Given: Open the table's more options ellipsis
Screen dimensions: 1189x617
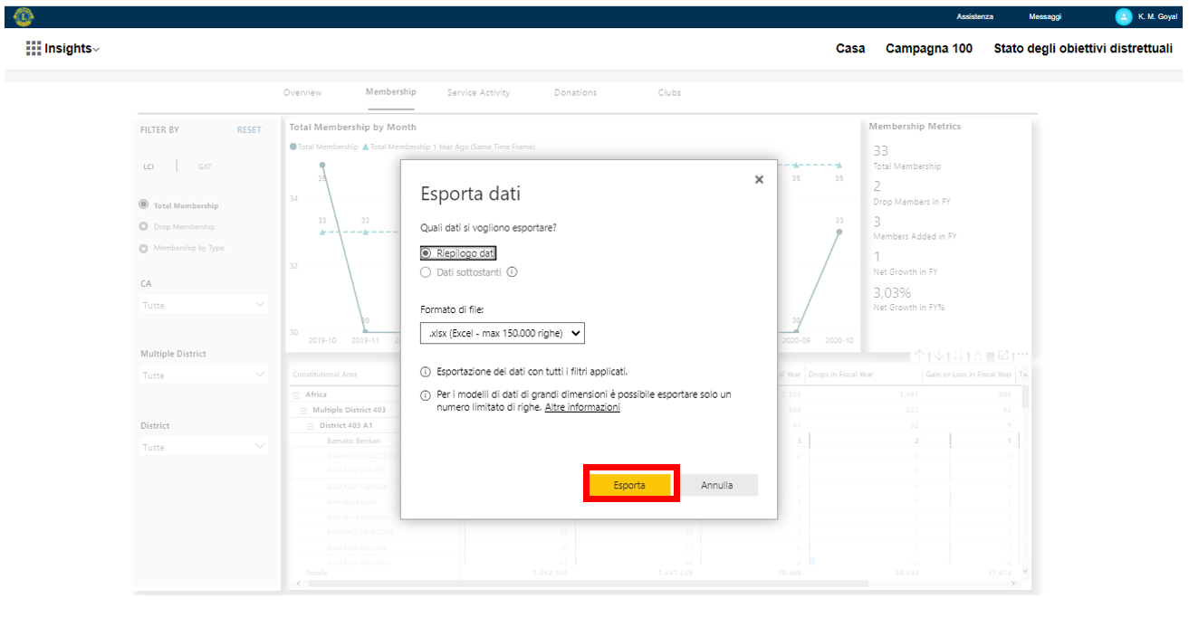Looking at the screenshot, I should [1022, 356].
